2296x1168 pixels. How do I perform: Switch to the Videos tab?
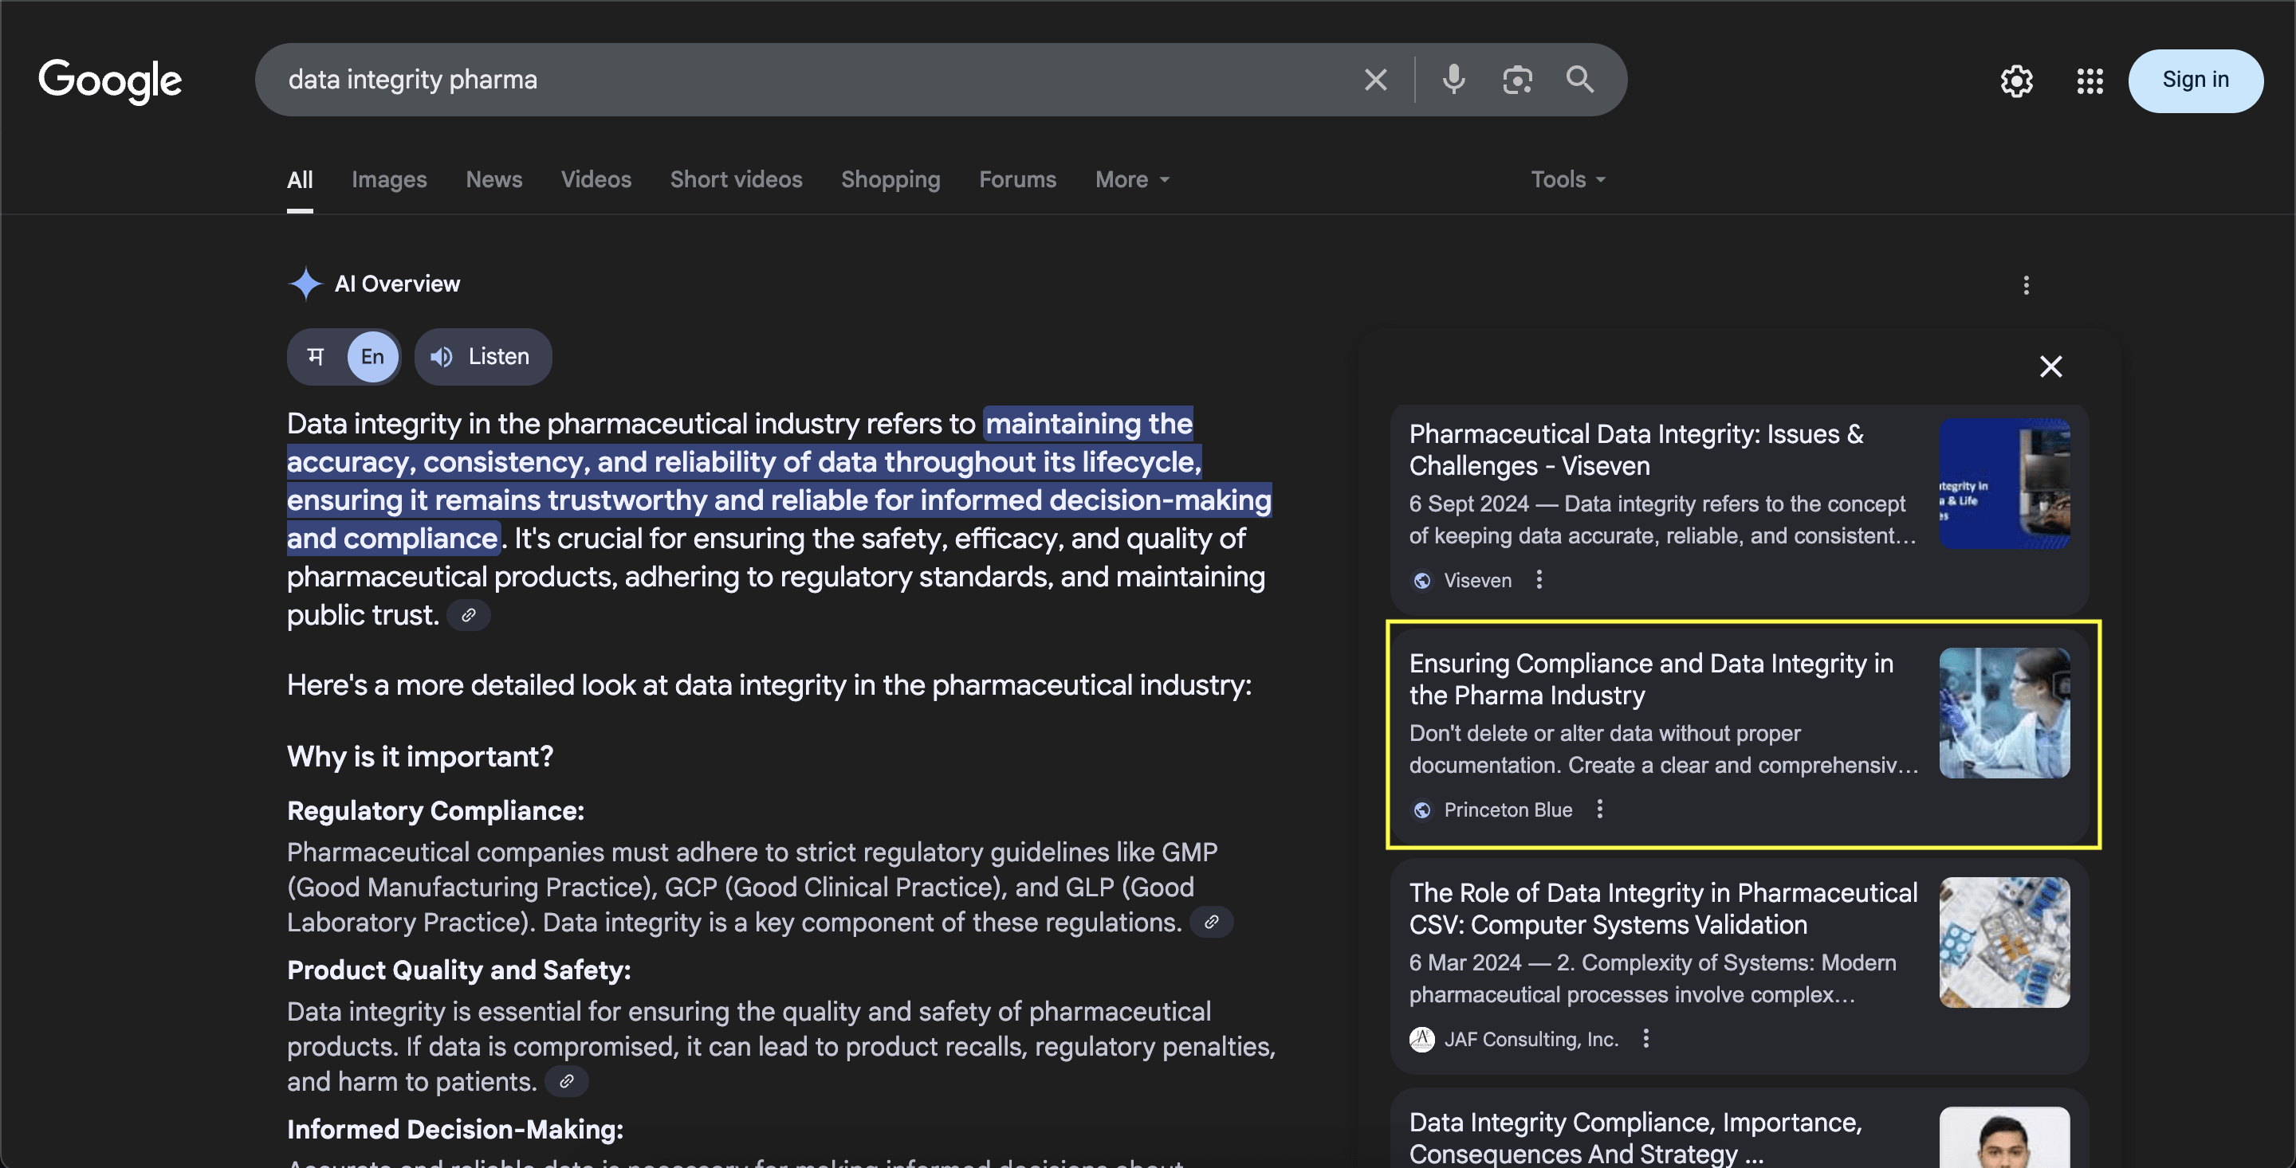(x=596, y=180)
